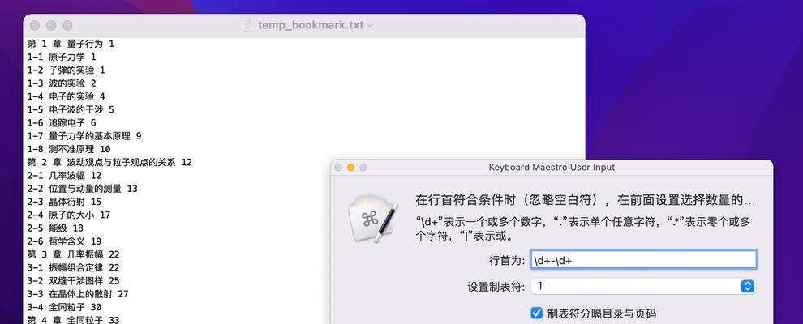The image size is (803, 324).
Task: Click the 行首为 label
Action: coord(506,260)
